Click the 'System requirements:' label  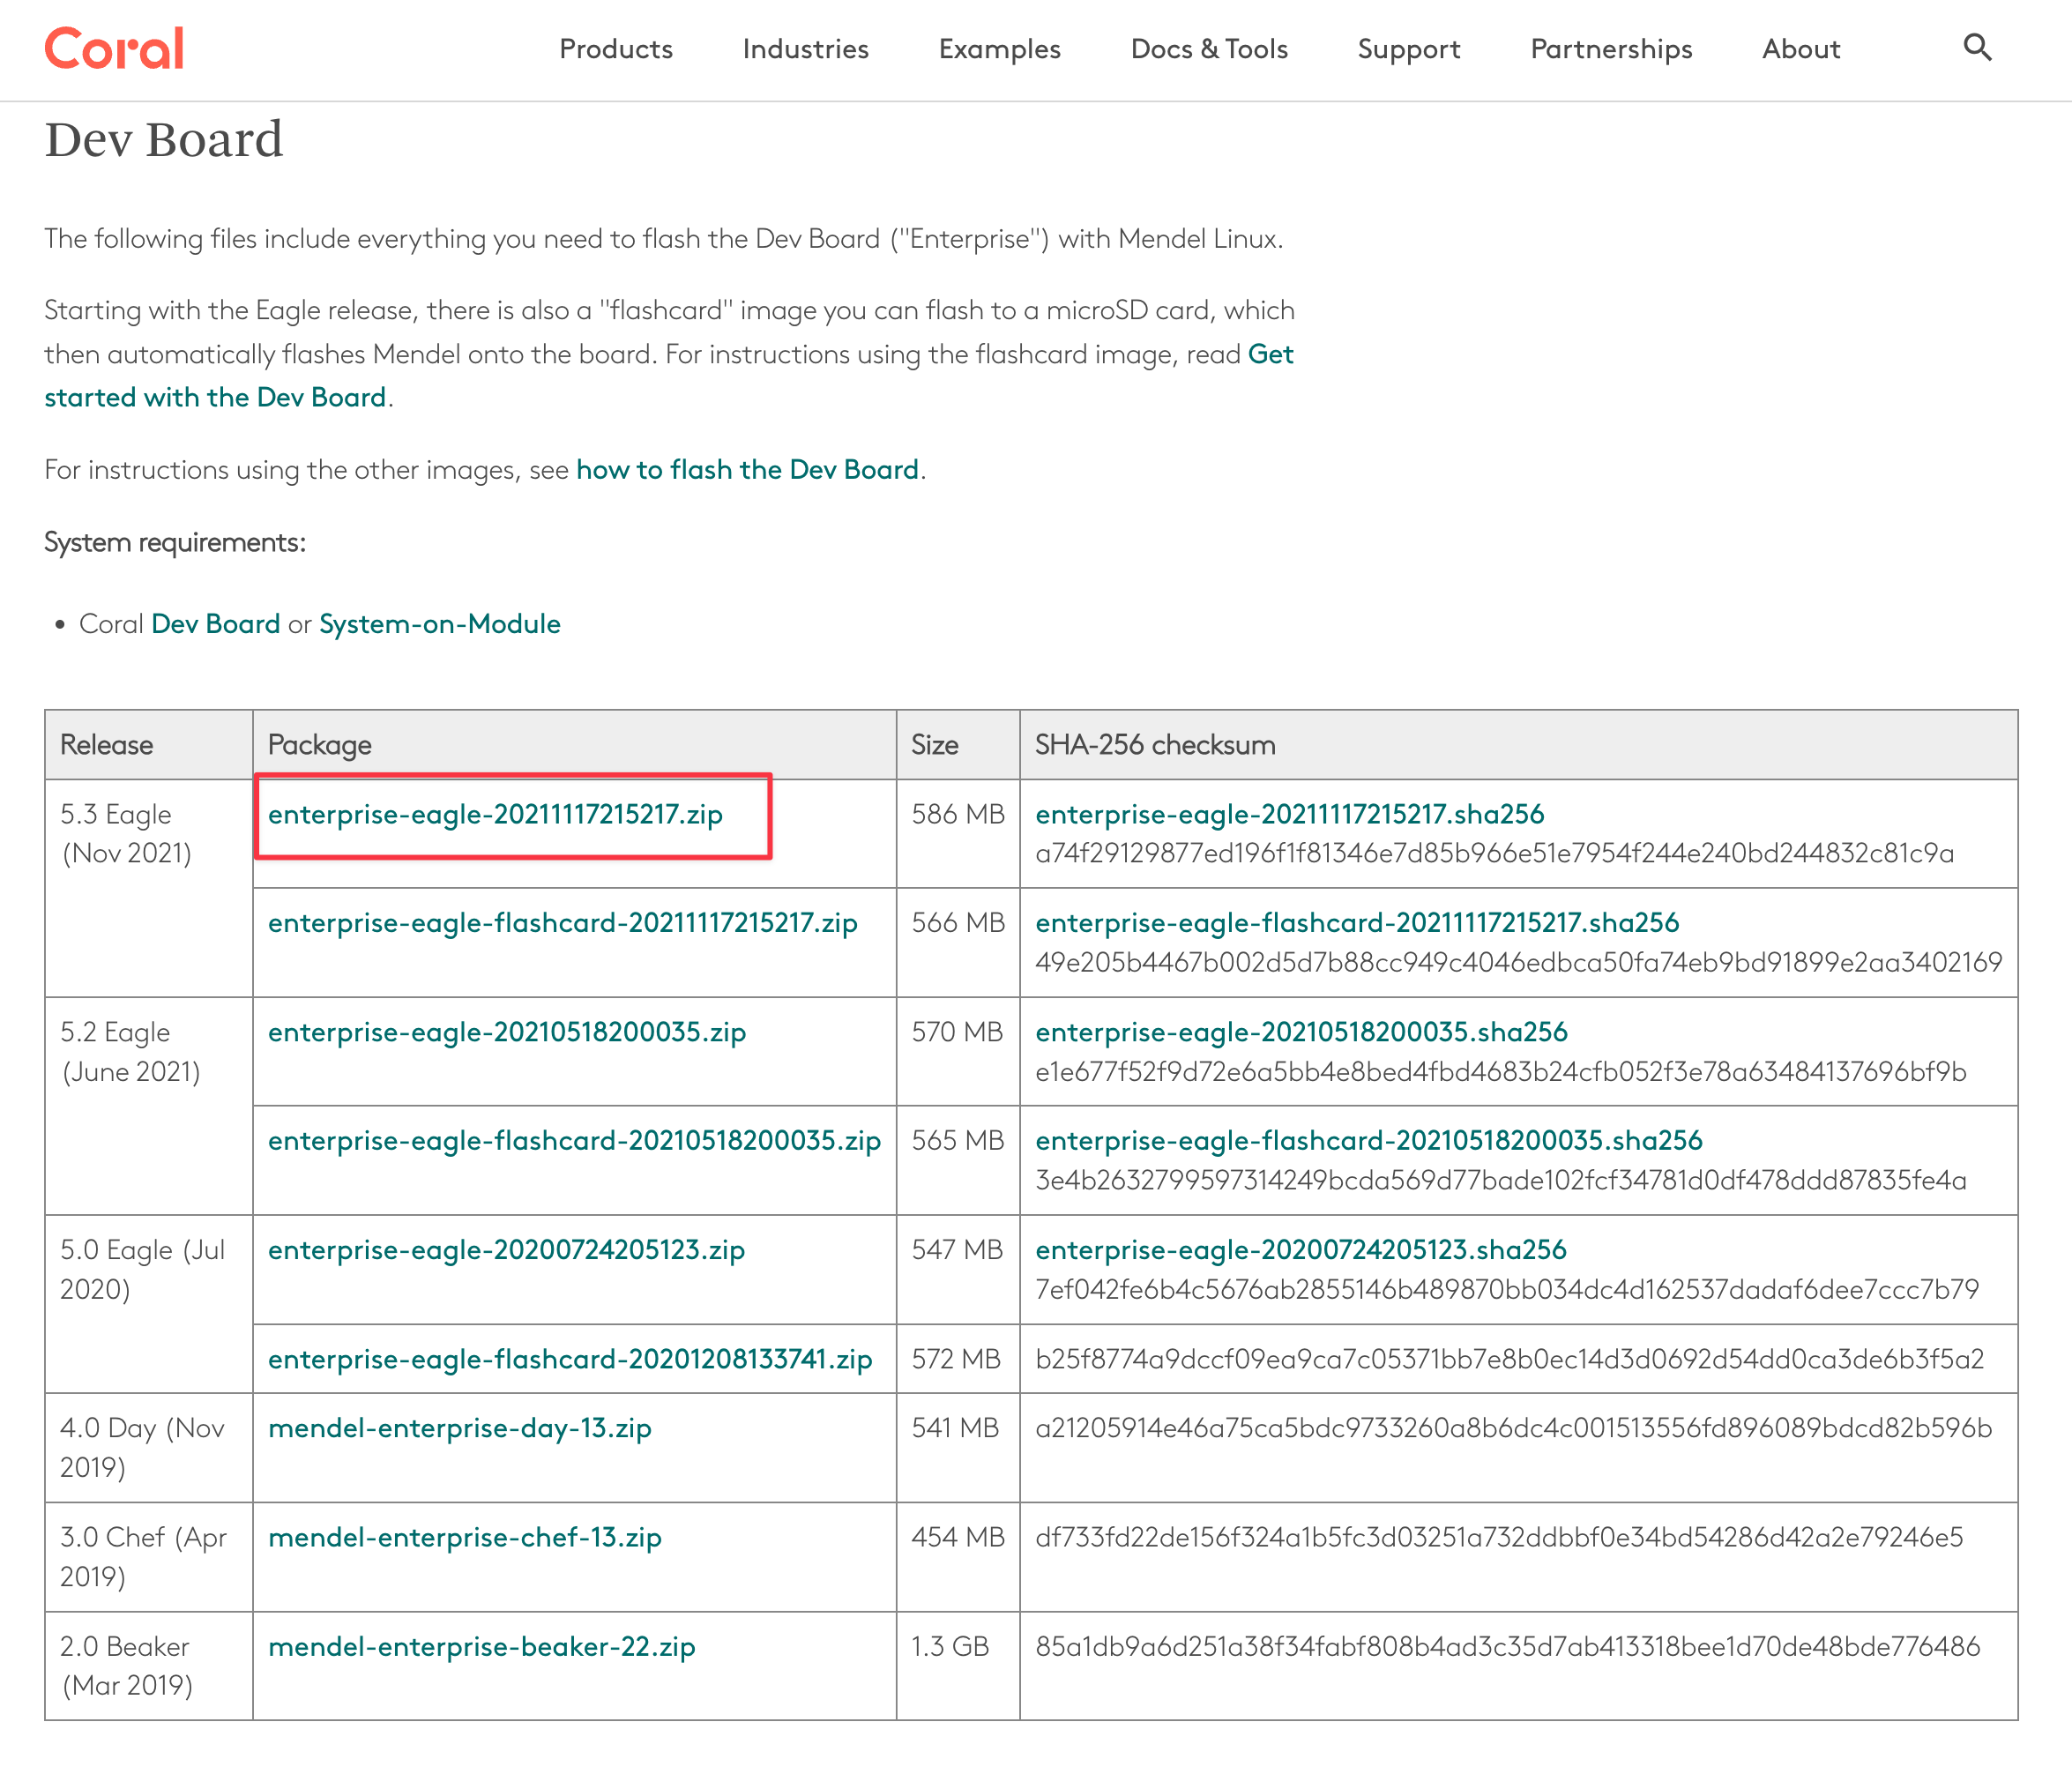pos(175,543)
